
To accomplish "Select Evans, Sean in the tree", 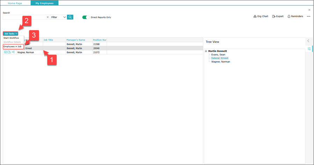I will coord(218,55).
